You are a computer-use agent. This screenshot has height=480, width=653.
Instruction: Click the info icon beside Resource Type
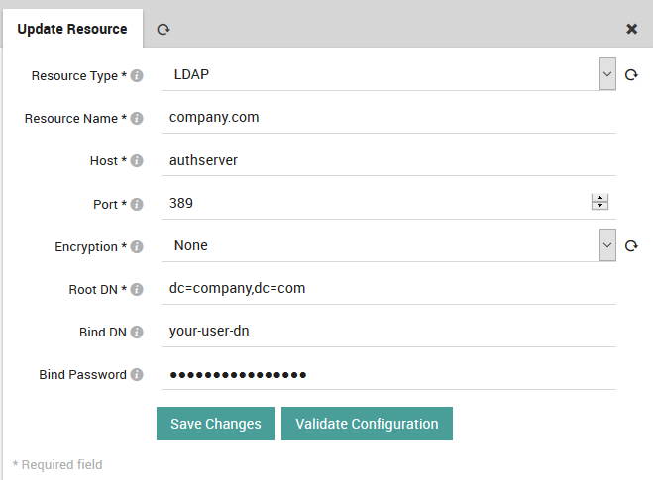click(x=137, y=75)
